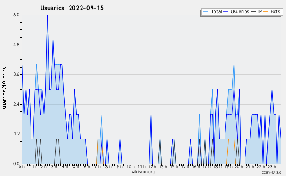The height and width of the screenshot is (176, 286).
Task: Click the '23 h' x-axis label
Action: pyautogui.click(x=272, y=166)
